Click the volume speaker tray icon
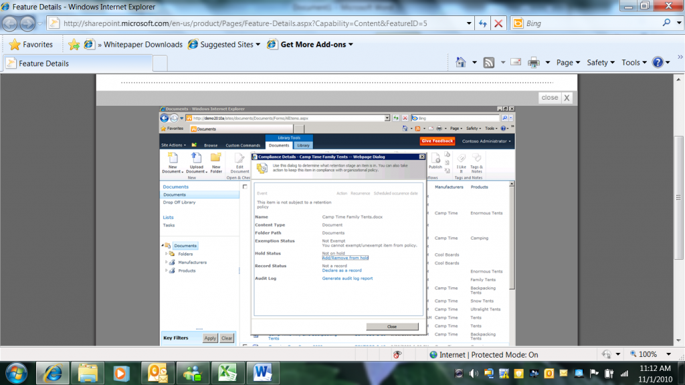 pos(474,374)
